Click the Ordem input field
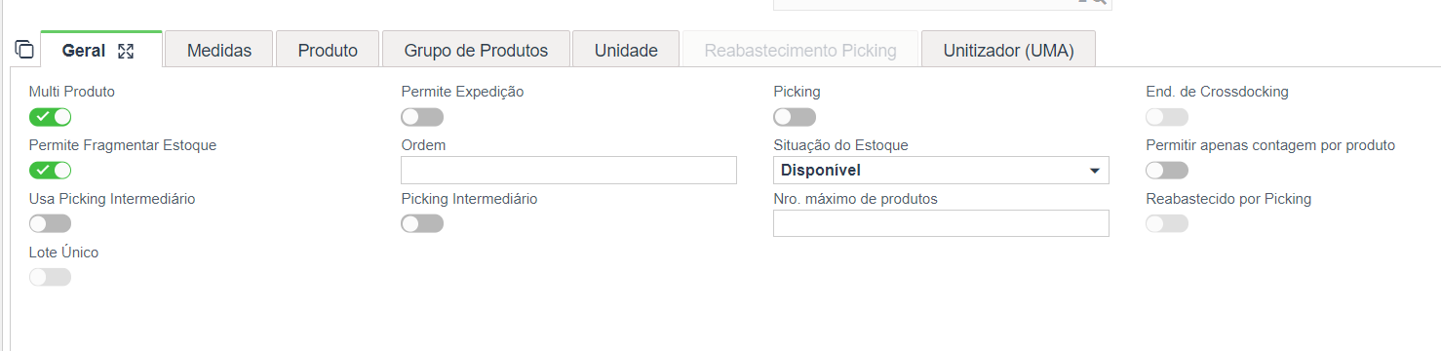 point(568,171)
